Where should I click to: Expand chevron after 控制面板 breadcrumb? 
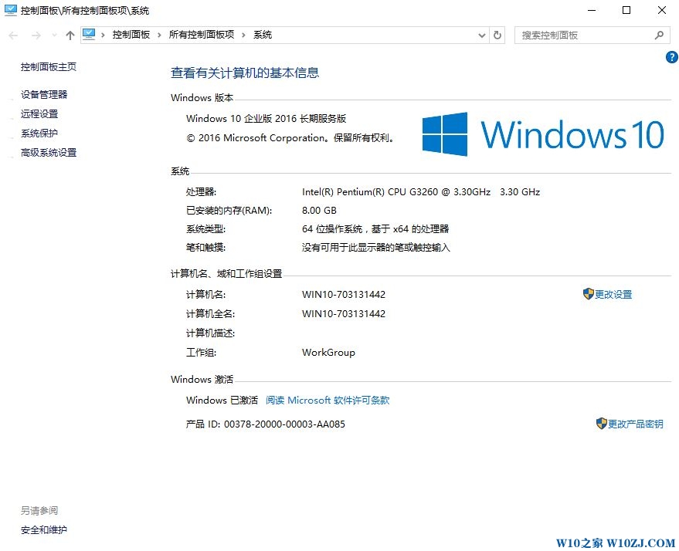click(x=159, y=35)
